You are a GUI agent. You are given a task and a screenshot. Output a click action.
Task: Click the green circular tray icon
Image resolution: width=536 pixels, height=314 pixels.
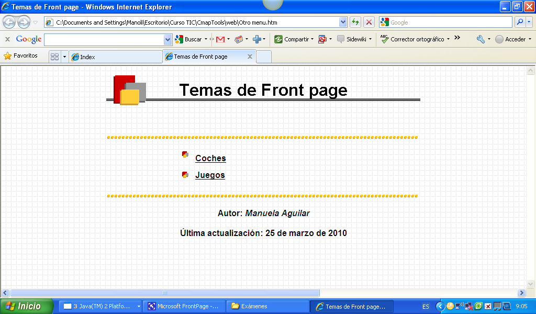(x=478, y=306)
